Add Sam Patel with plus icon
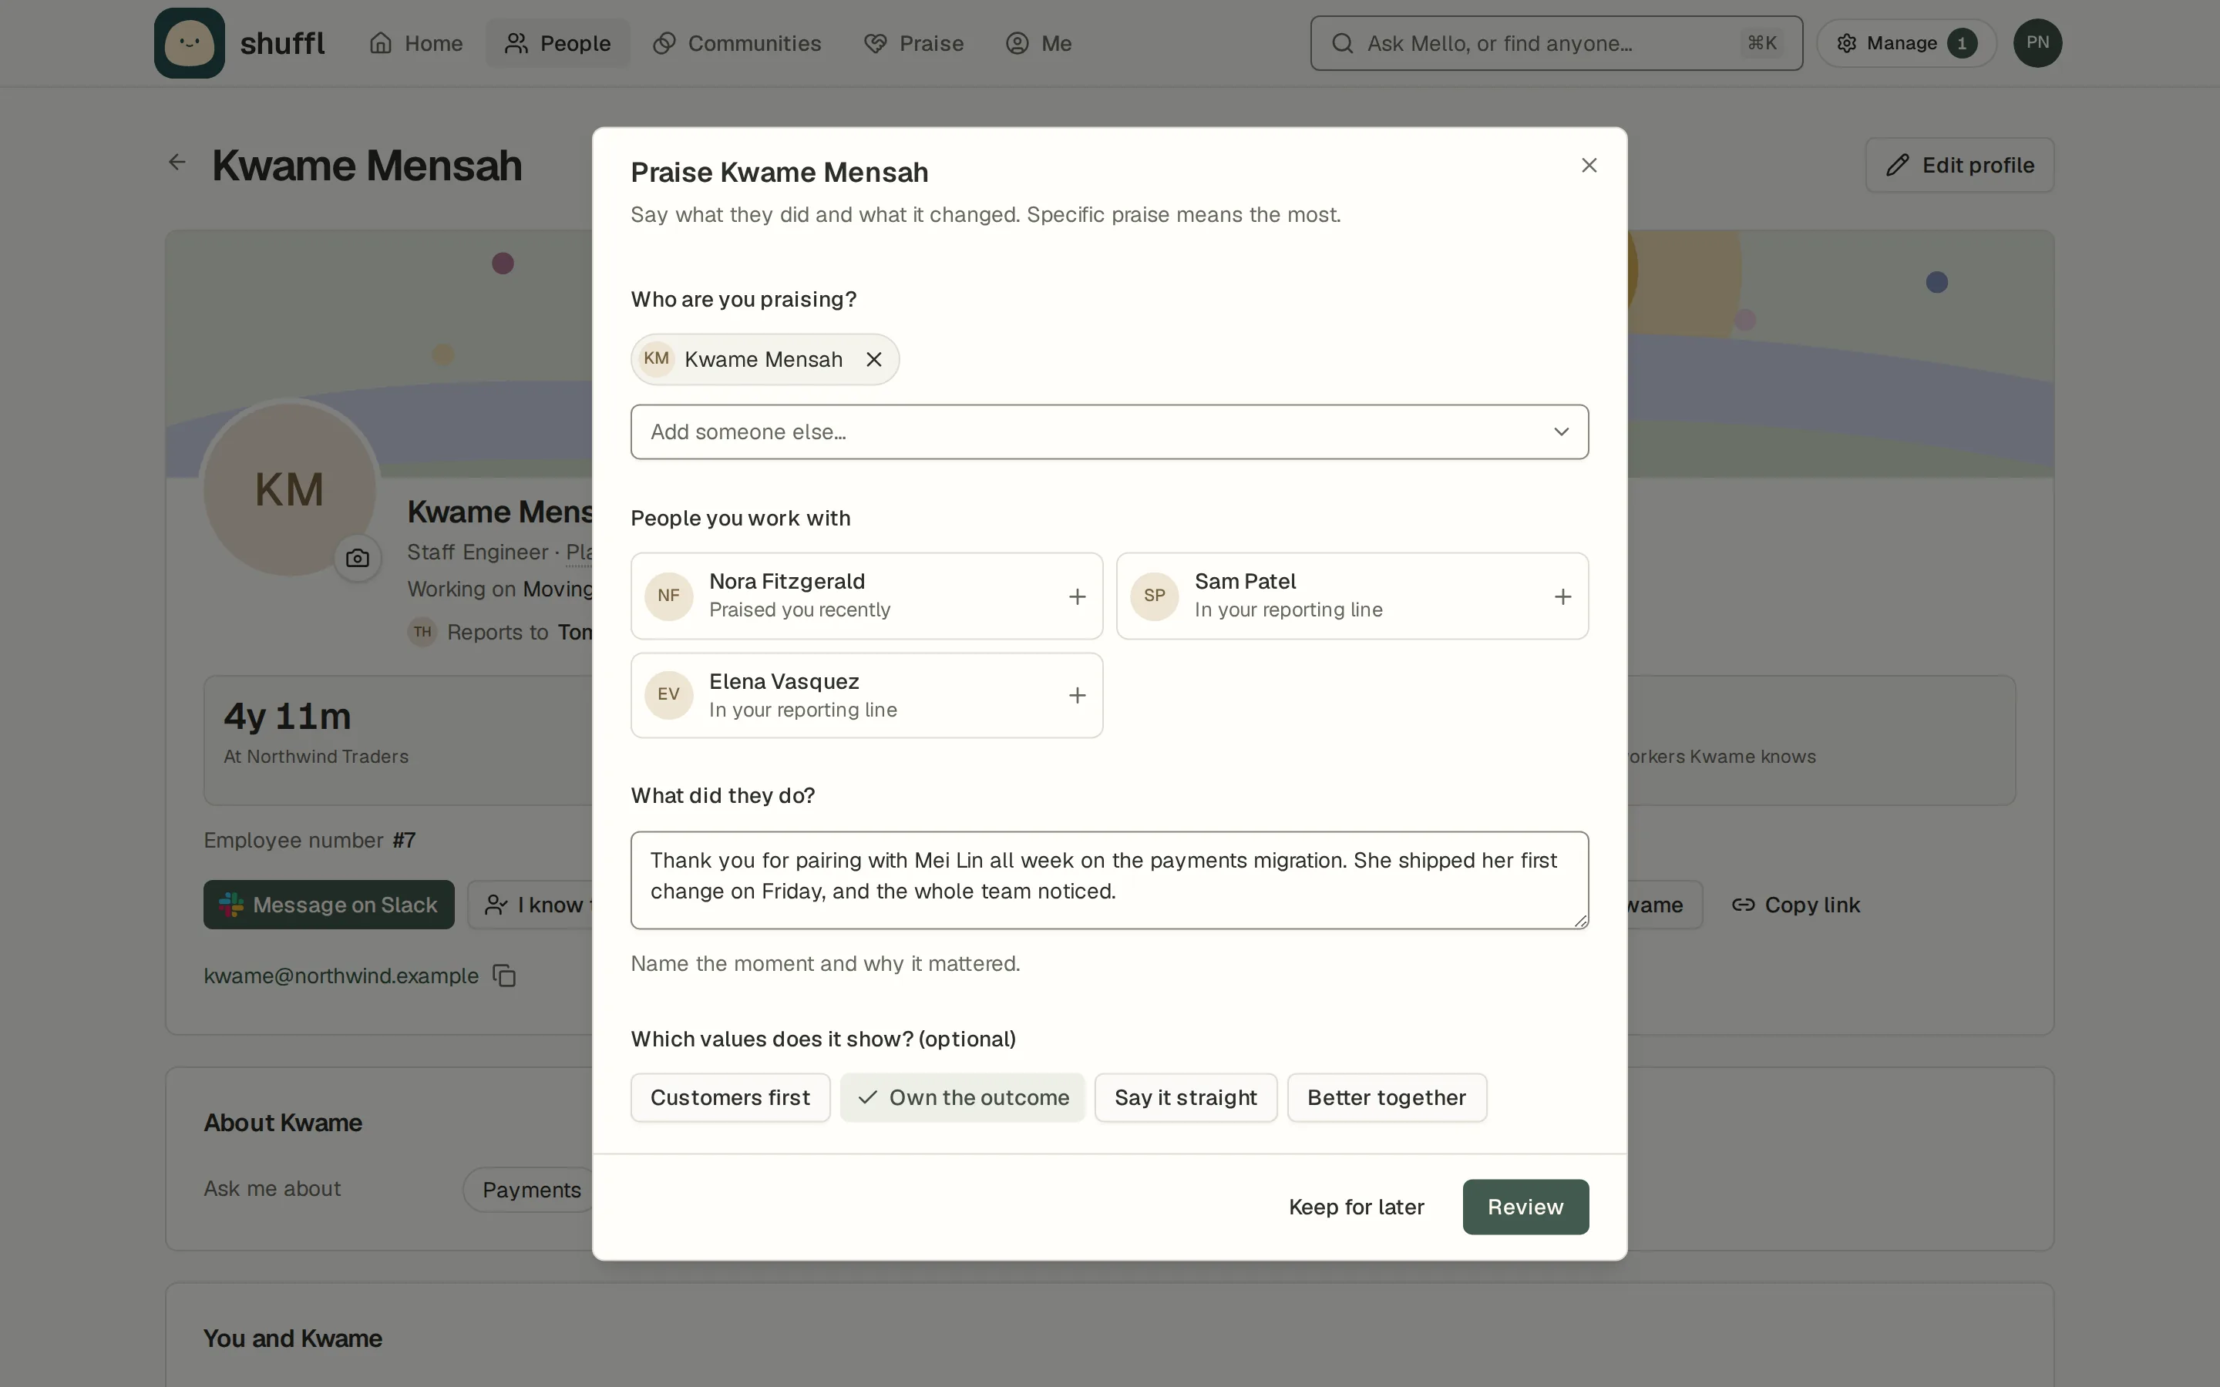This screenshot has height=1387, width=2220. [x=1562, y=596]
